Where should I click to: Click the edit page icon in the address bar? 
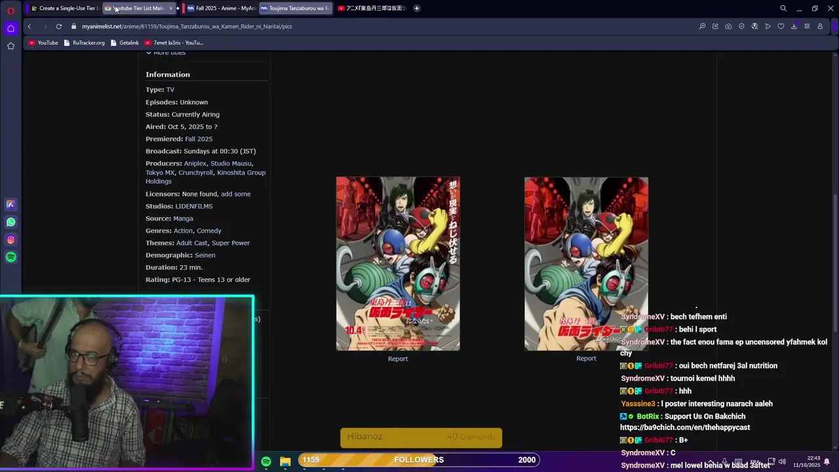715,26
